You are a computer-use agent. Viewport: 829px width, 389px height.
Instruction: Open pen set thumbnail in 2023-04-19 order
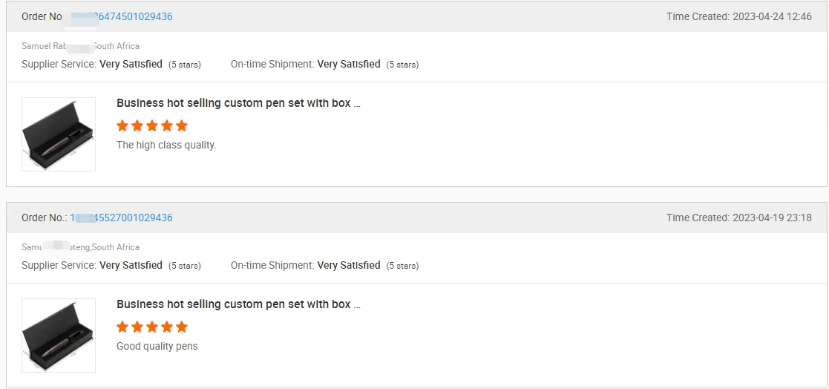pos(59,336)
